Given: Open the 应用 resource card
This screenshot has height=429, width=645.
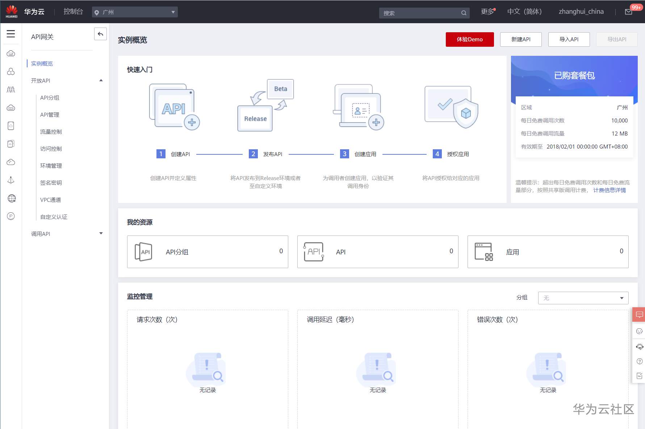Looking at the screenshot, I should 548,252.
